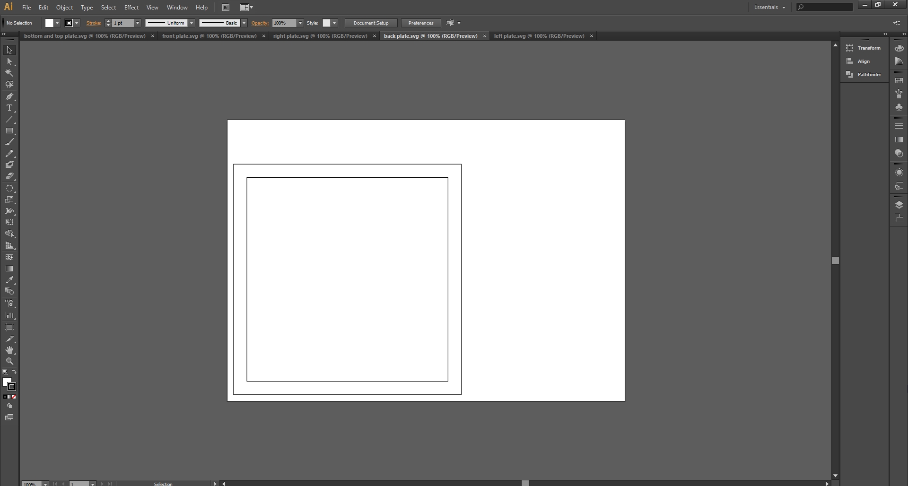Screen dimensions: 908x486
Task: Pick the Symbol Sprayer tool
Action: click(x=9, y=304)
